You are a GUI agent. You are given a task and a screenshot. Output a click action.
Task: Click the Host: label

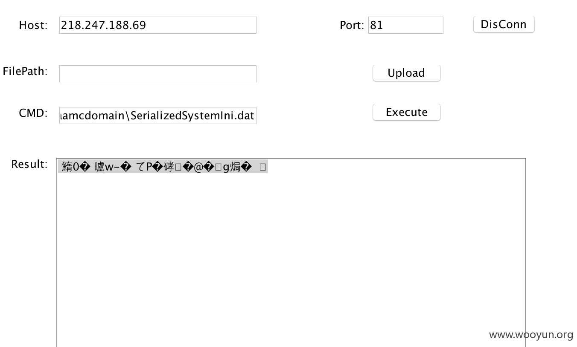pos(33,25)
